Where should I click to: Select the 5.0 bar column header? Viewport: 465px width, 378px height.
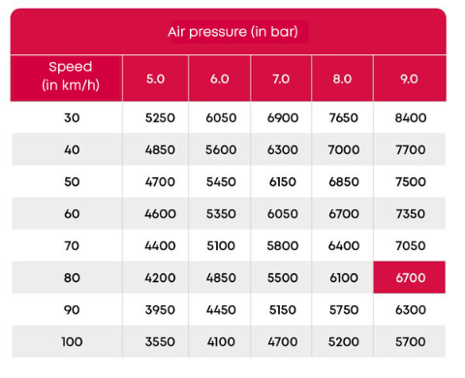pyautogui.click(x=155, y=79)
